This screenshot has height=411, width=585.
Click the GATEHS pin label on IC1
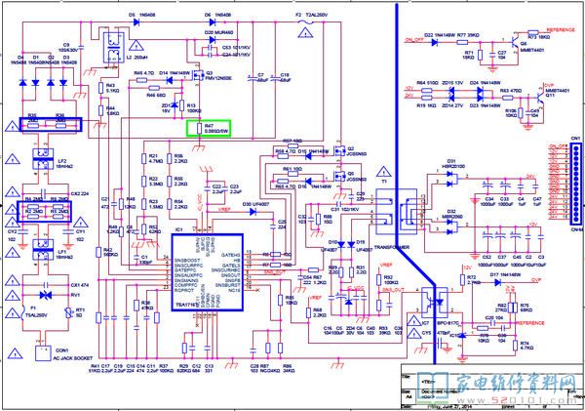tap(231, 255)
